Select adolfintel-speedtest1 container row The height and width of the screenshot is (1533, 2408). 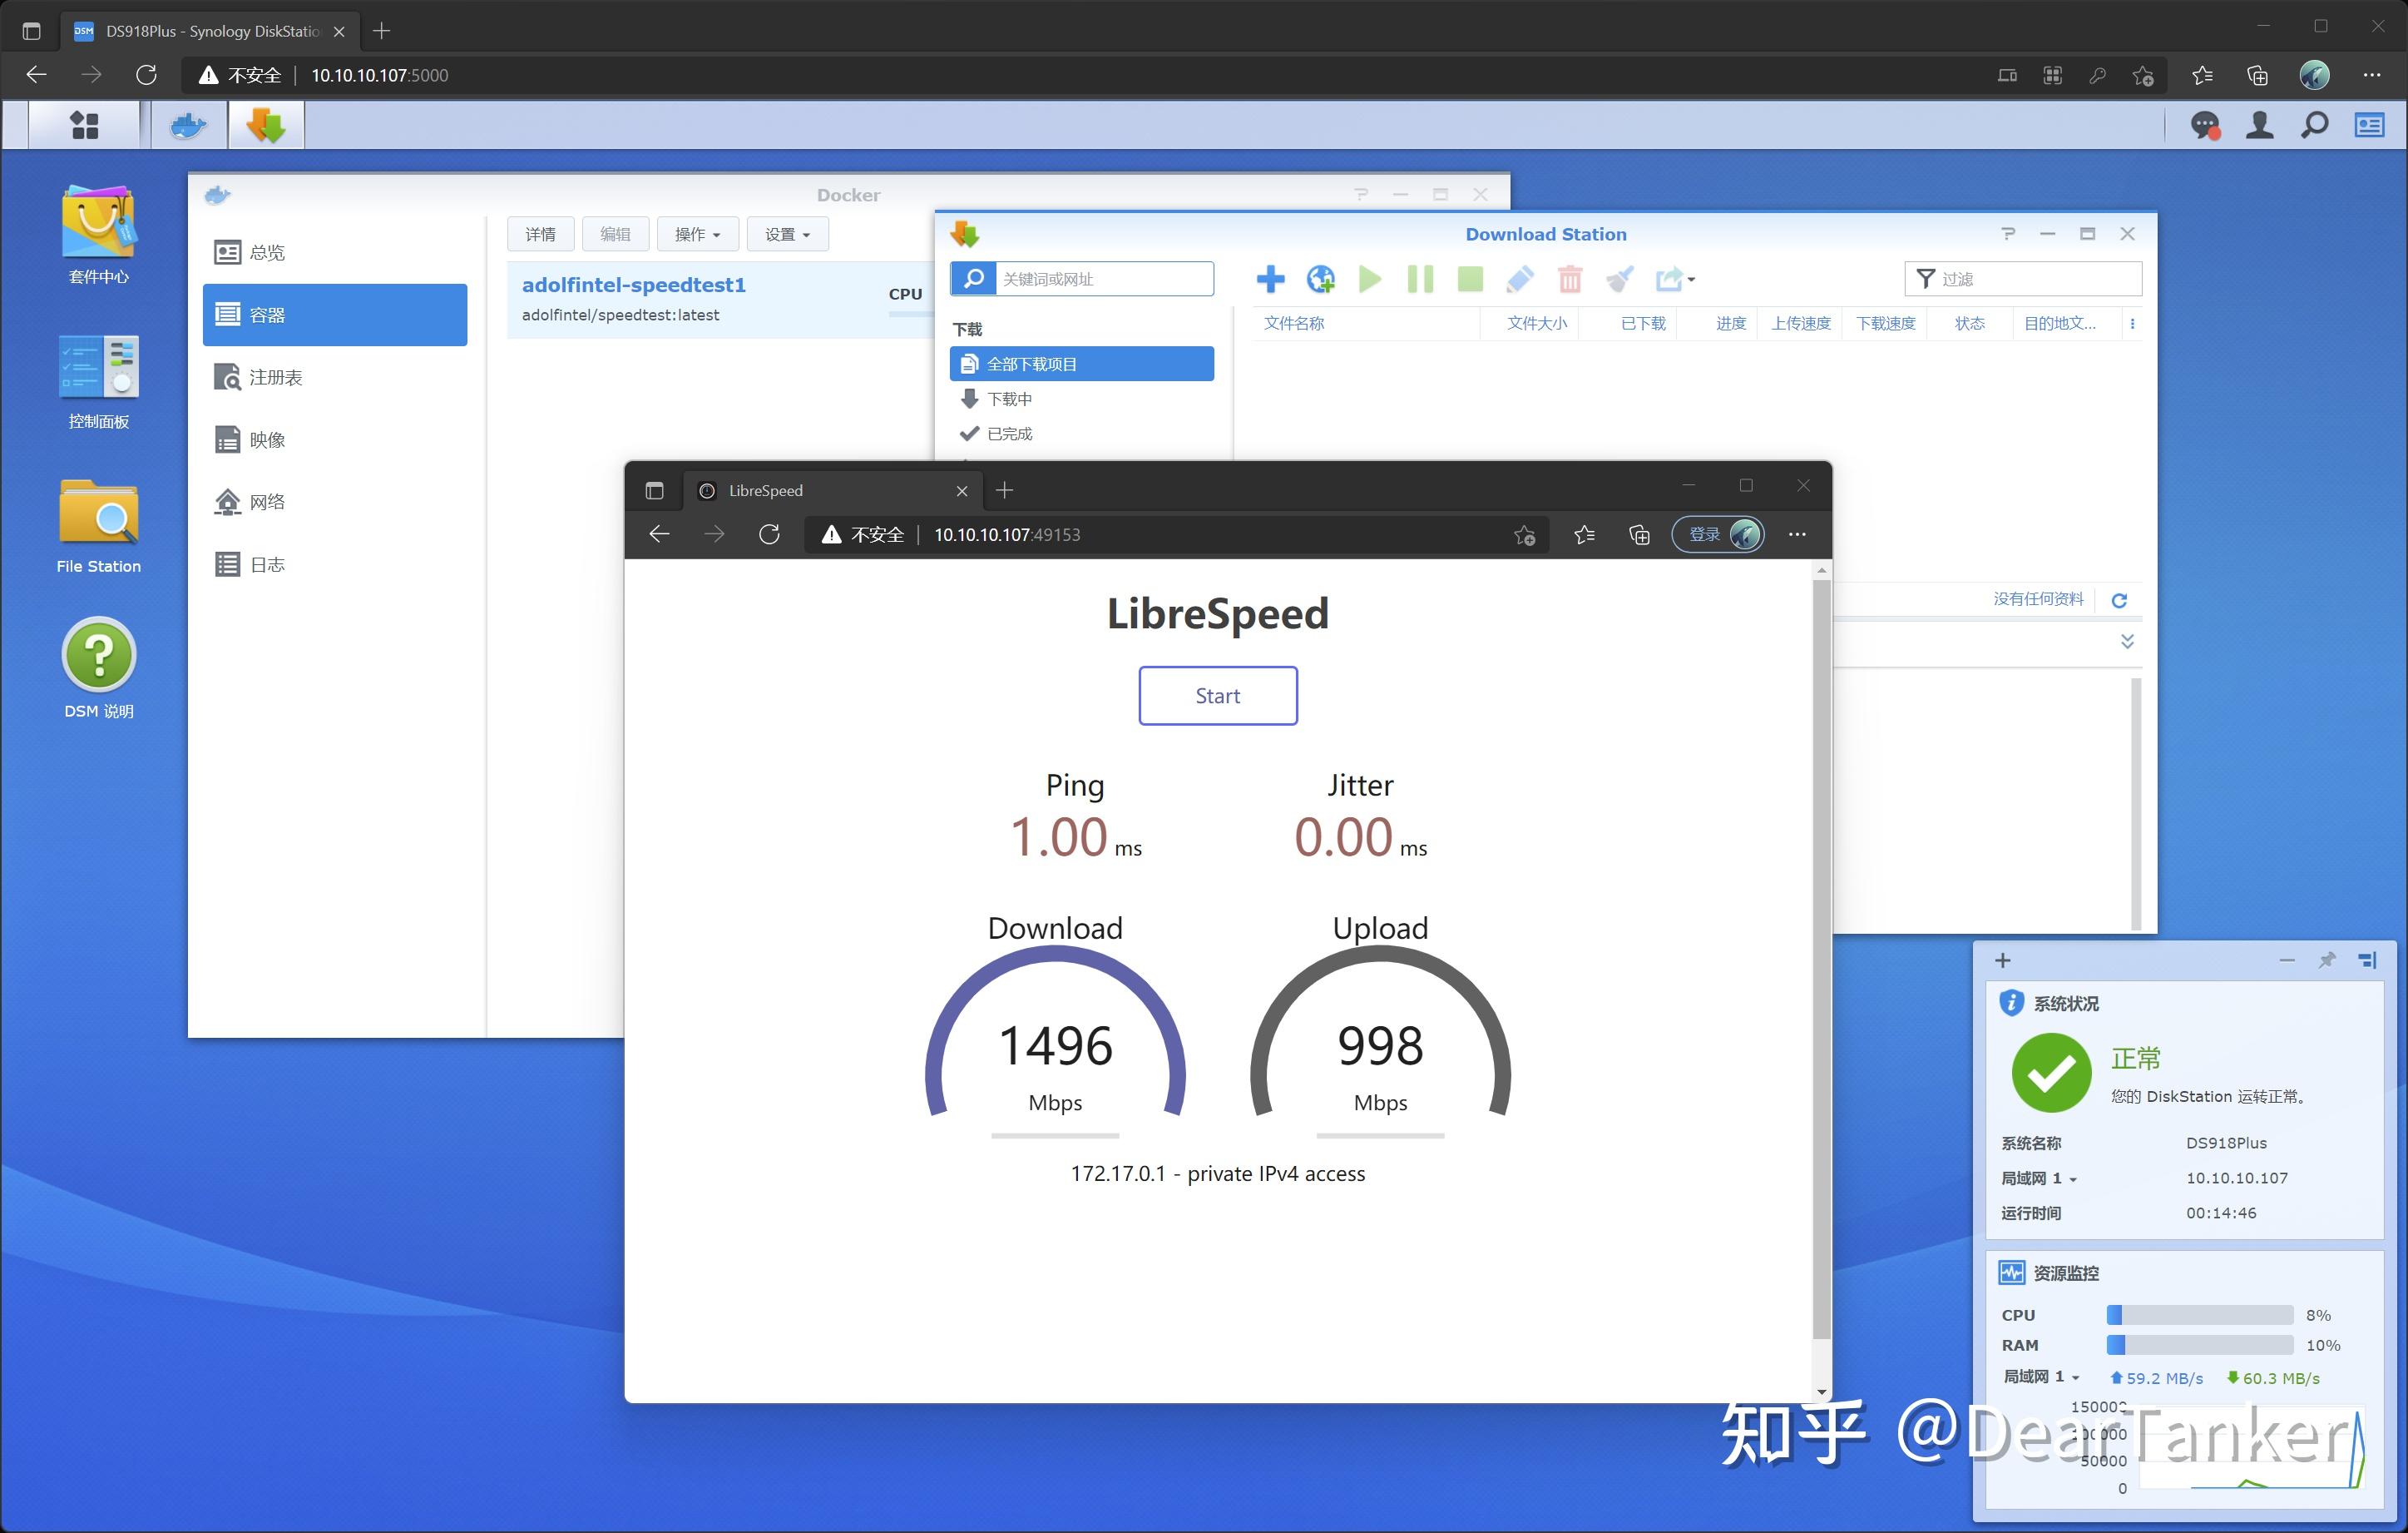[x=720, y=300]
